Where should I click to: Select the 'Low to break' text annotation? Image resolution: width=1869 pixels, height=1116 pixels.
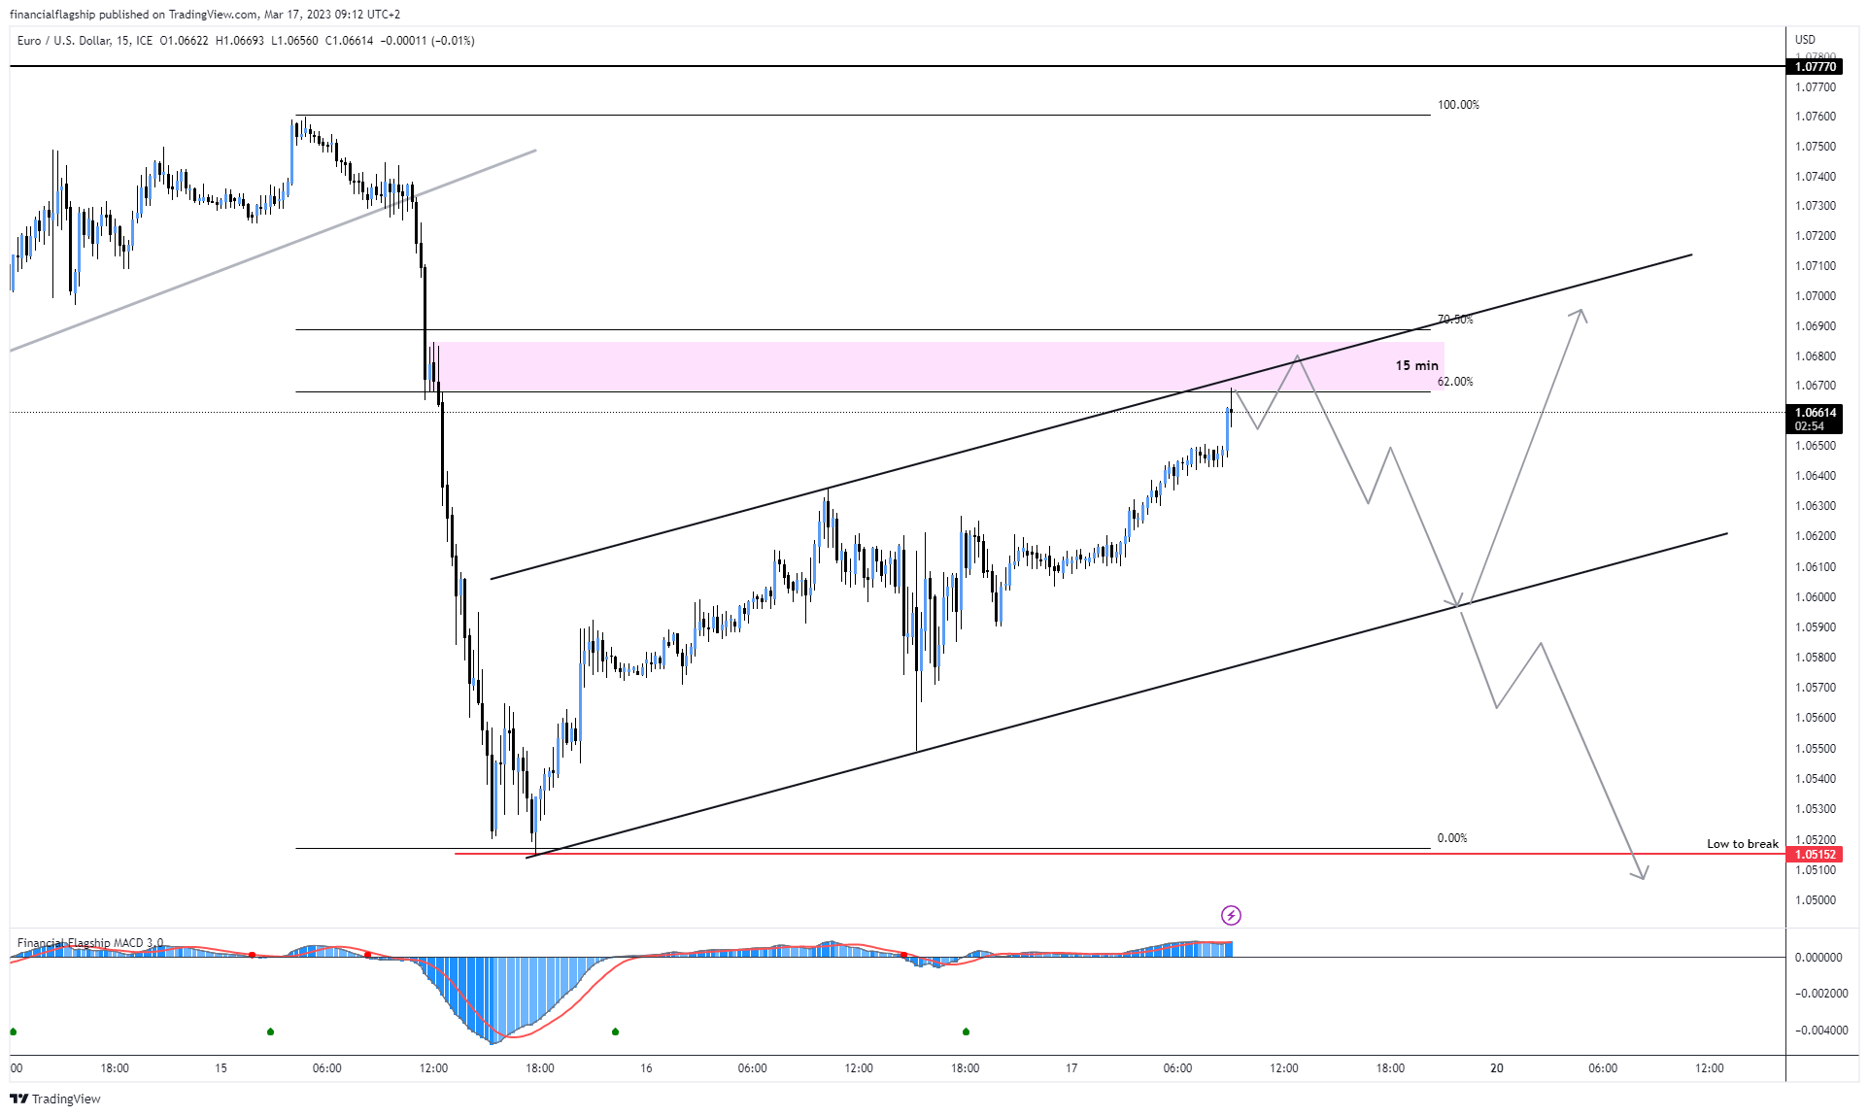click(x=1743, y=844)
